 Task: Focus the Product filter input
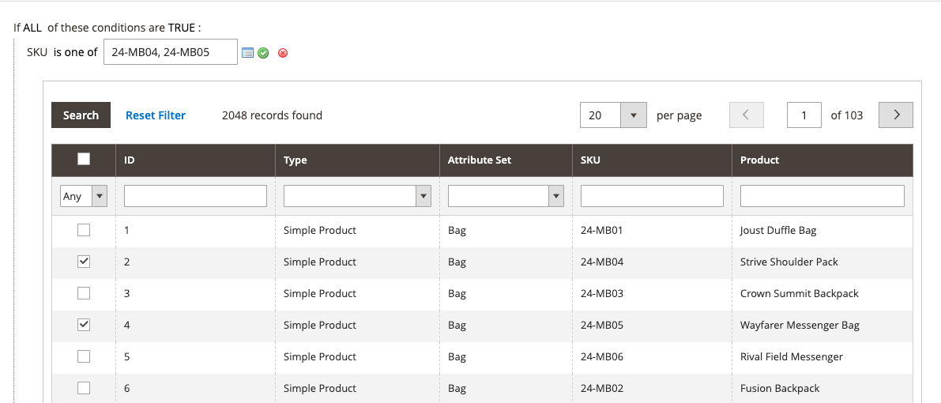coord(822,197)
